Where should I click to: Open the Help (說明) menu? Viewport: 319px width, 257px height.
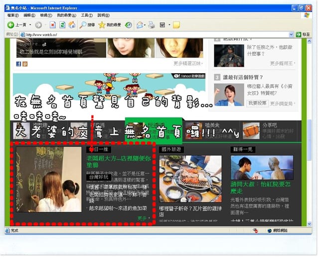104,15
